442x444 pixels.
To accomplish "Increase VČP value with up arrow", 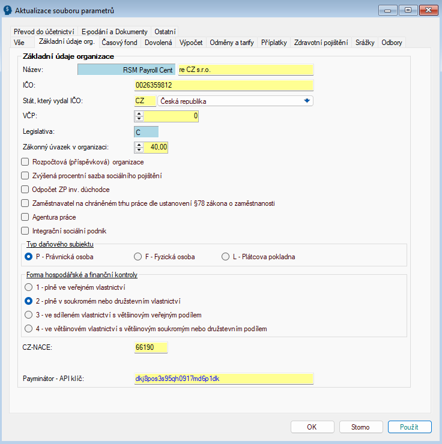I will point(139,113).
